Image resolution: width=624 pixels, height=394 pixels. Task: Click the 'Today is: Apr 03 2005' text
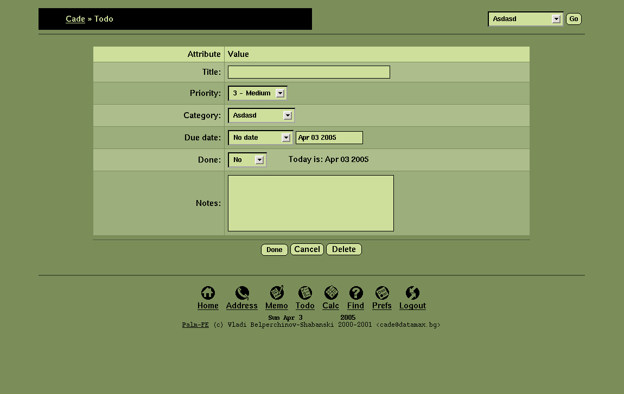328,159
